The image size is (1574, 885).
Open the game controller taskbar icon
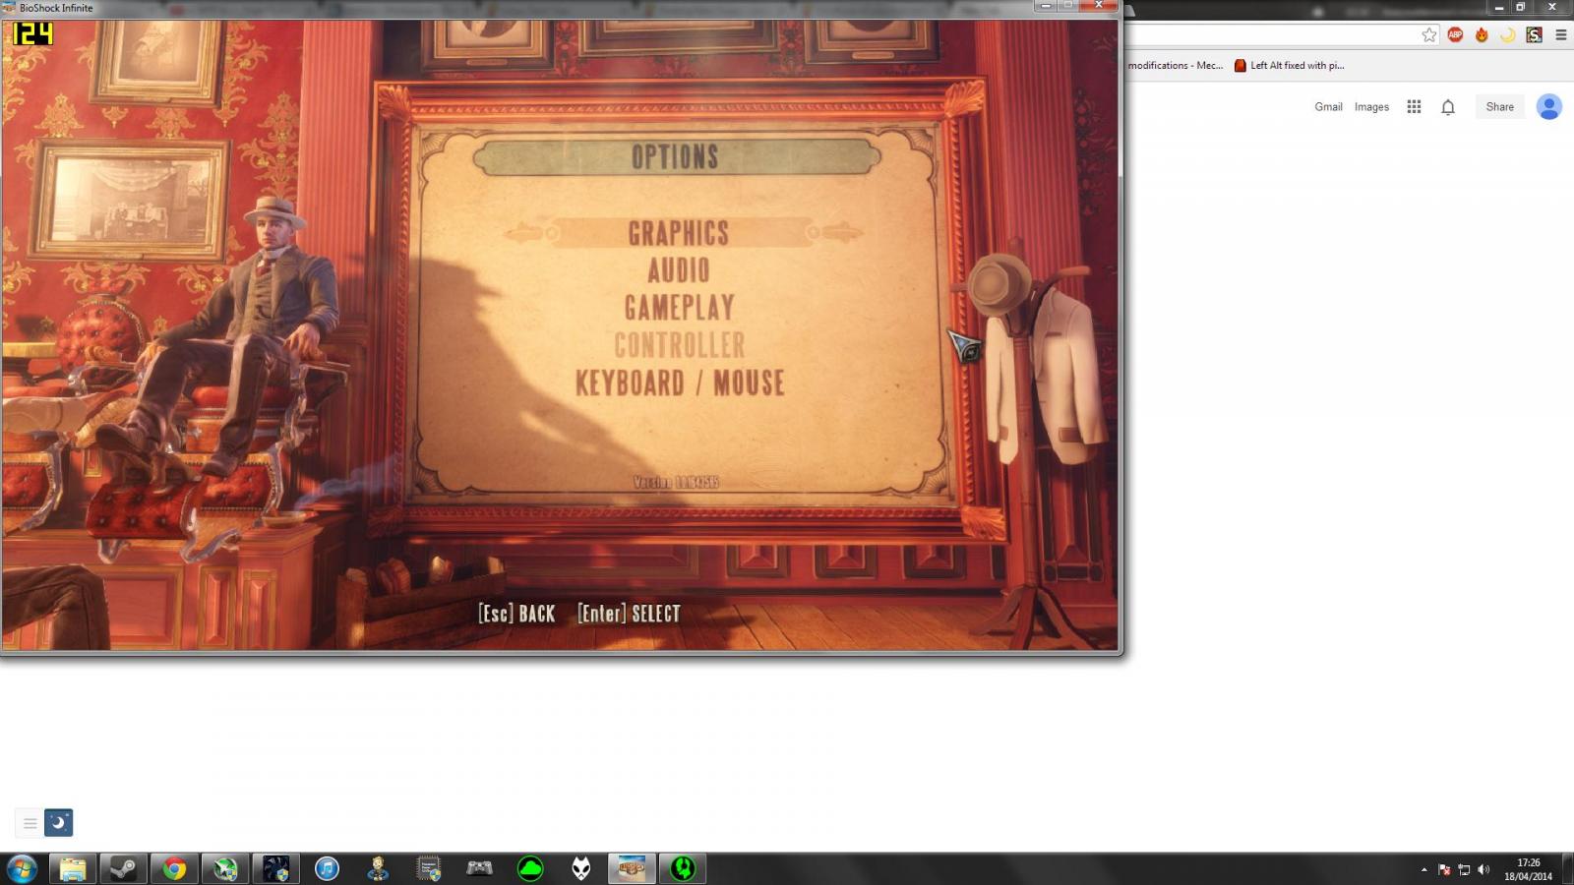coord(479,868)
